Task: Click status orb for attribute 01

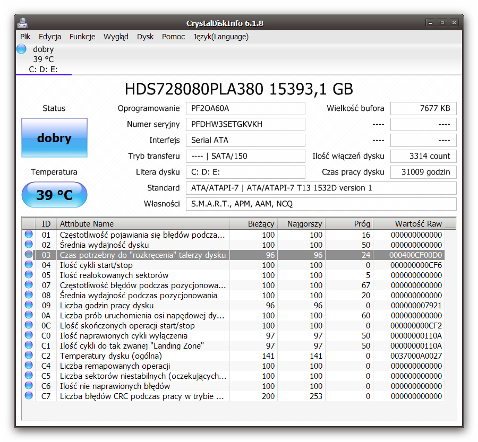Action: coord(29,234)
